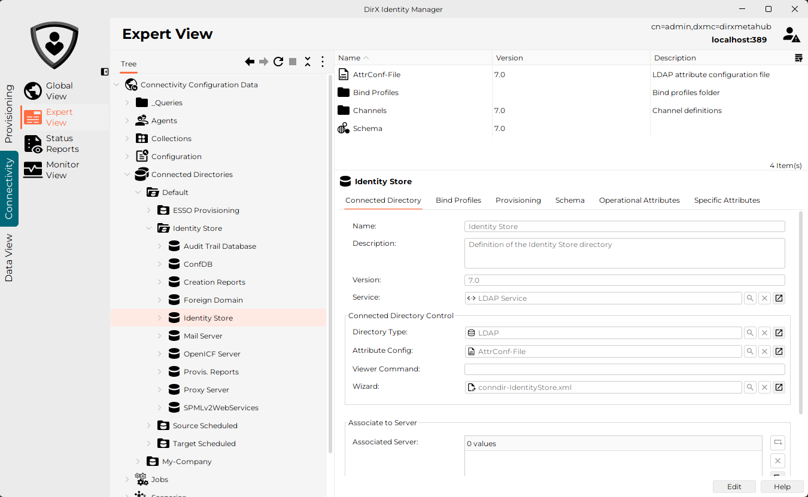The width and height of the screenshot is (808, 497).
Task: Open the Operational Attributes tab
Action: point(639,200)
